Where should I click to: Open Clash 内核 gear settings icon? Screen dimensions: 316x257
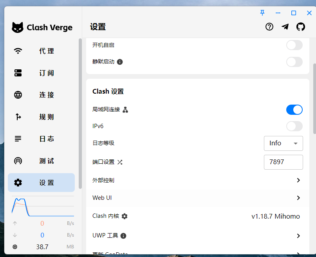point(125,216)
